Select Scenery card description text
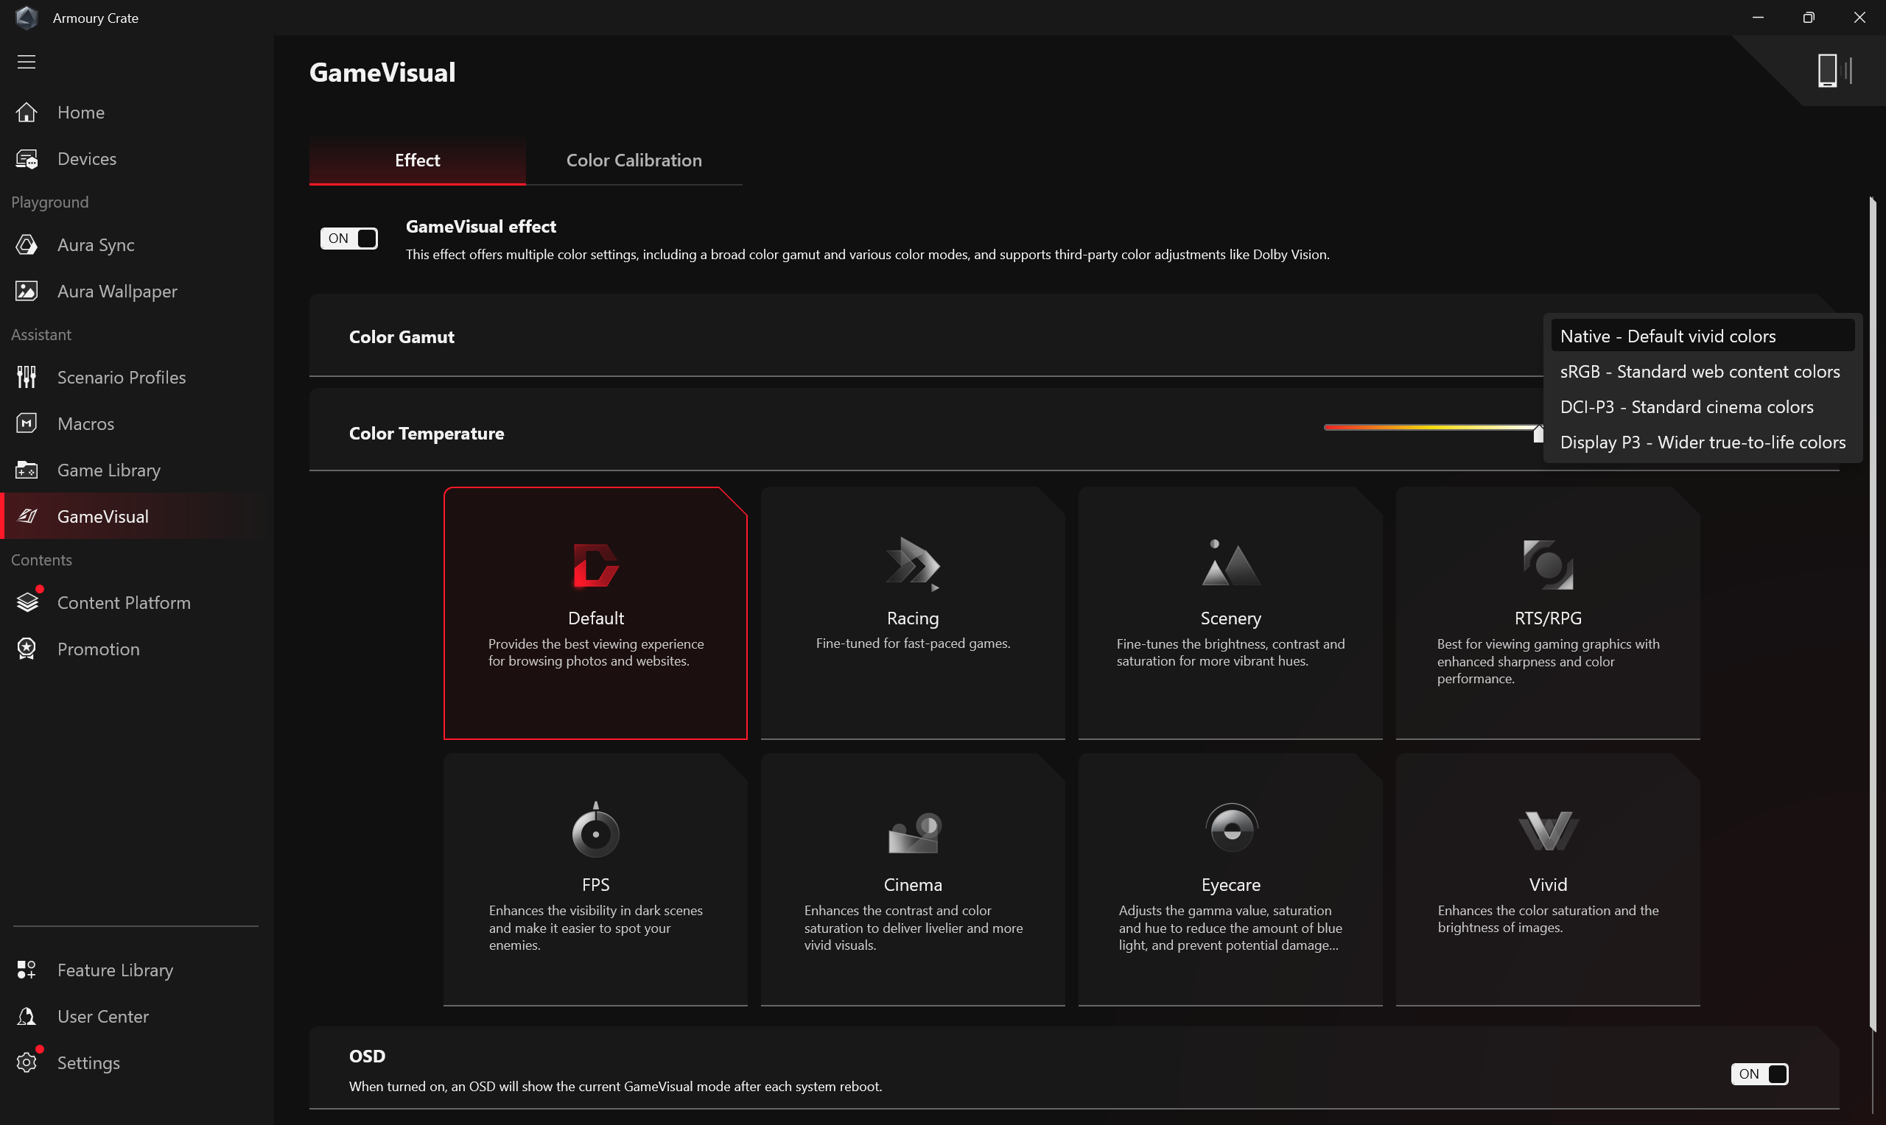This screenshot has height=1125, width=1886. (1231, 652)
